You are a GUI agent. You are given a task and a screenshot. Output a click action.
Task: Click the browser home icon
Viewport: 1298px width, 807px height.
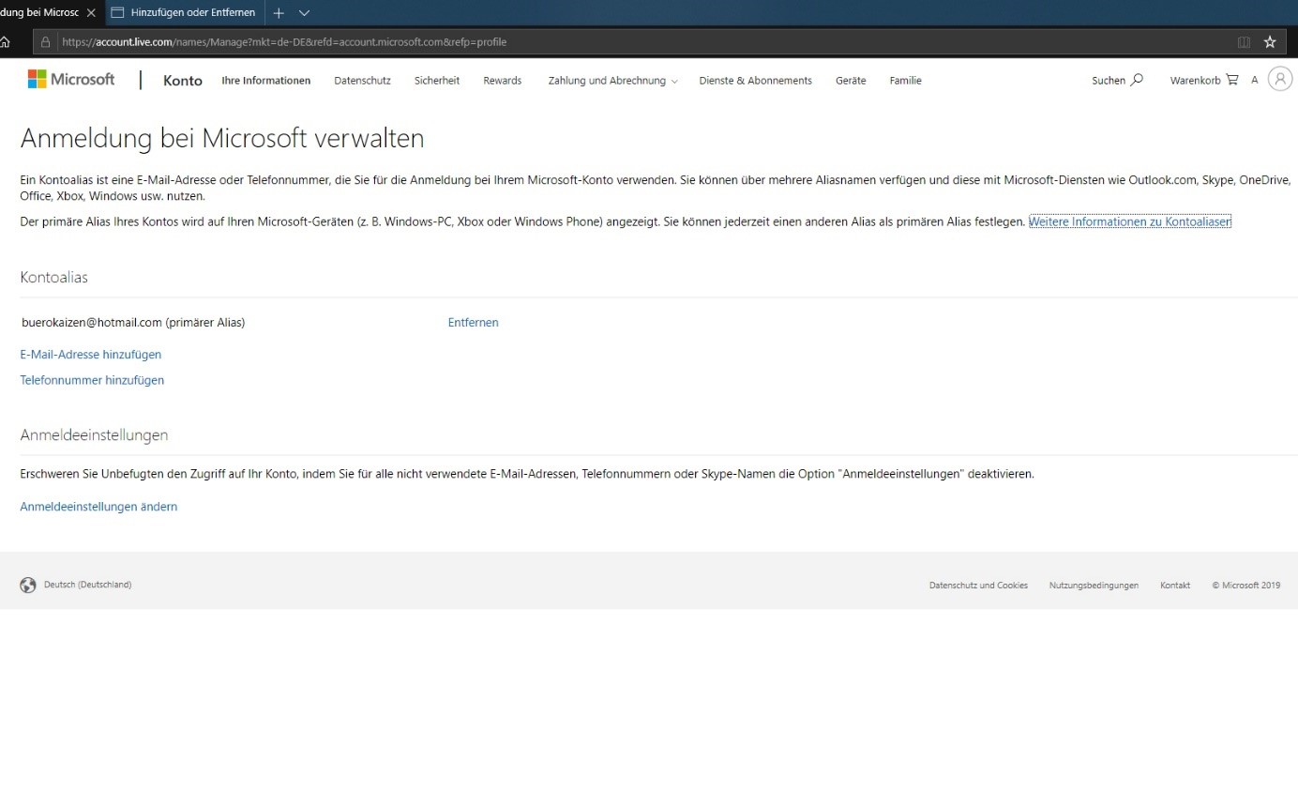[x=5, y=41]
